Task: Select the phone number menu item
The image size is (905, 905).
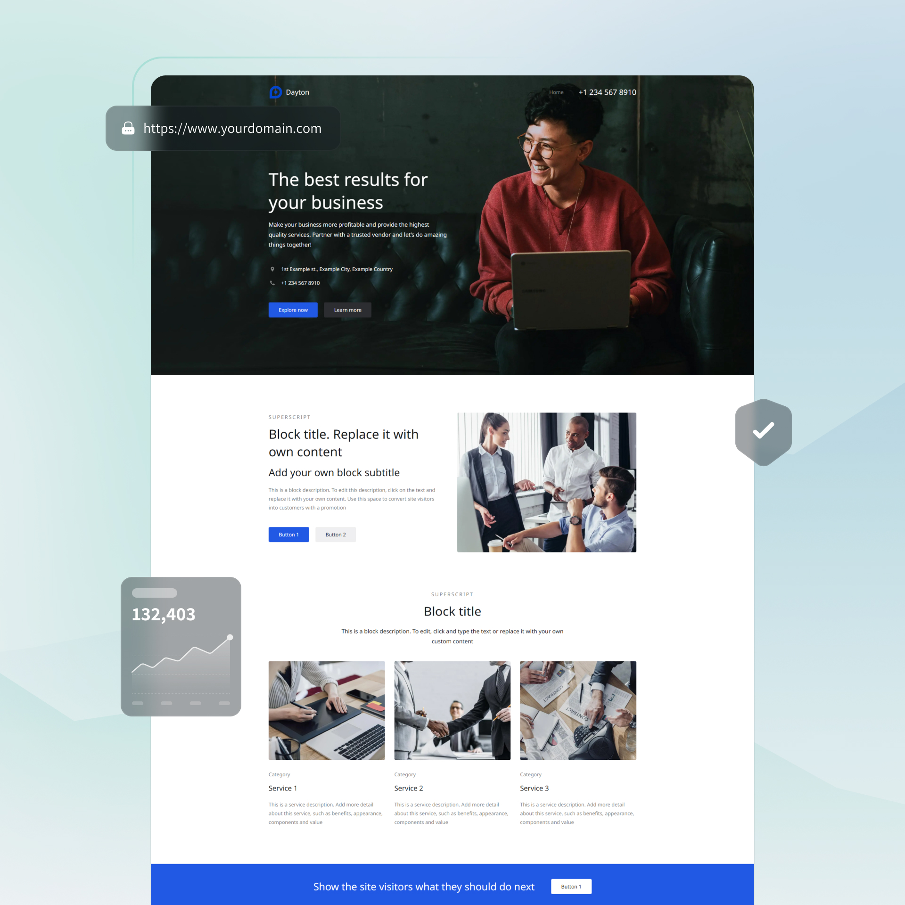Action: [x=608, y=92]
